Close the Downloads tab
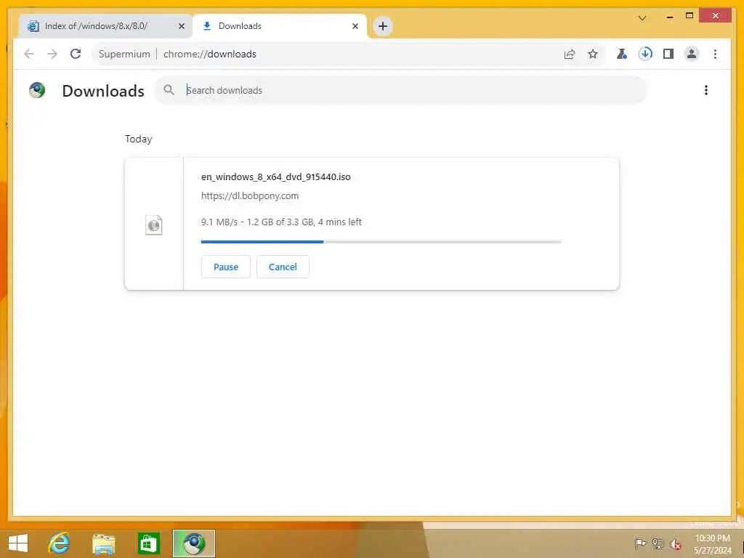Viewport: 744px width, 558px height. tap(355, 26)
